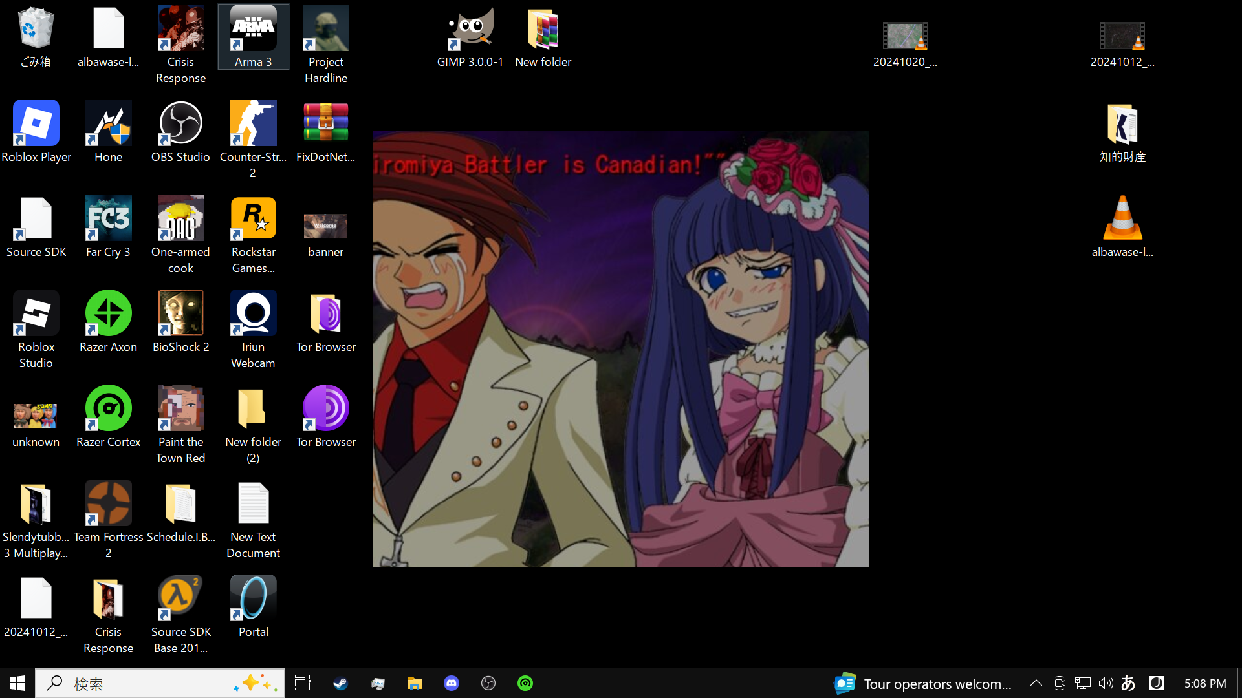Viewport: 1242px width, 698px height.
Task: Click the taskbar search box
Action: tap(149, 683)
